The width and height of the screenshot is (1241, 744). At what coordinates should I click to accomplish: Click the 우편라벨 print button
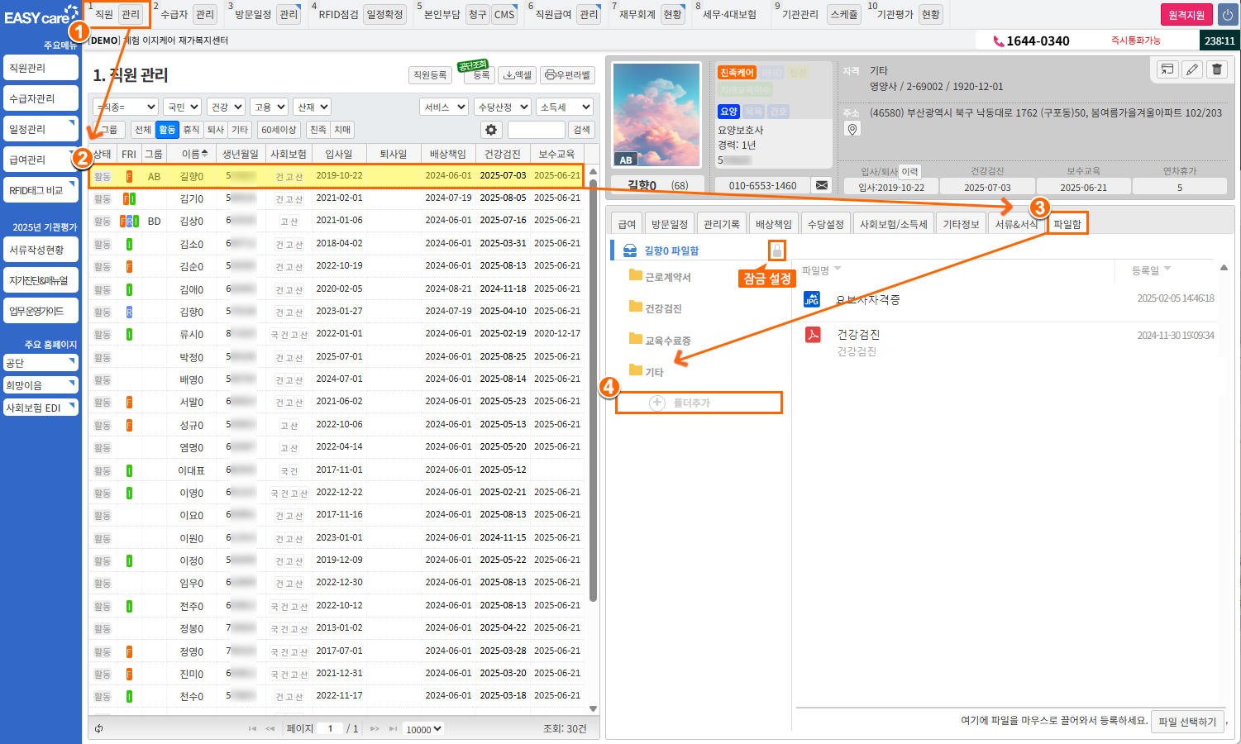(x=568, y=75)
